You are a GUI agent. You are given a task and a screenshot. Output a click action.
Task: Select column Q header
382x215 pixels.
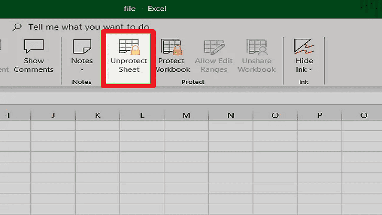(362, 115)
